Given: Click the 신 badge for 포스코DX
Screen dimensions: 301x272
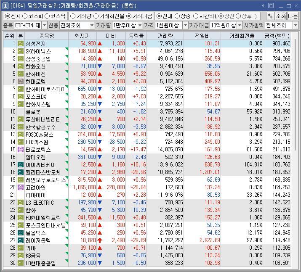Looking at the screenshot, I should click(21, 96).
